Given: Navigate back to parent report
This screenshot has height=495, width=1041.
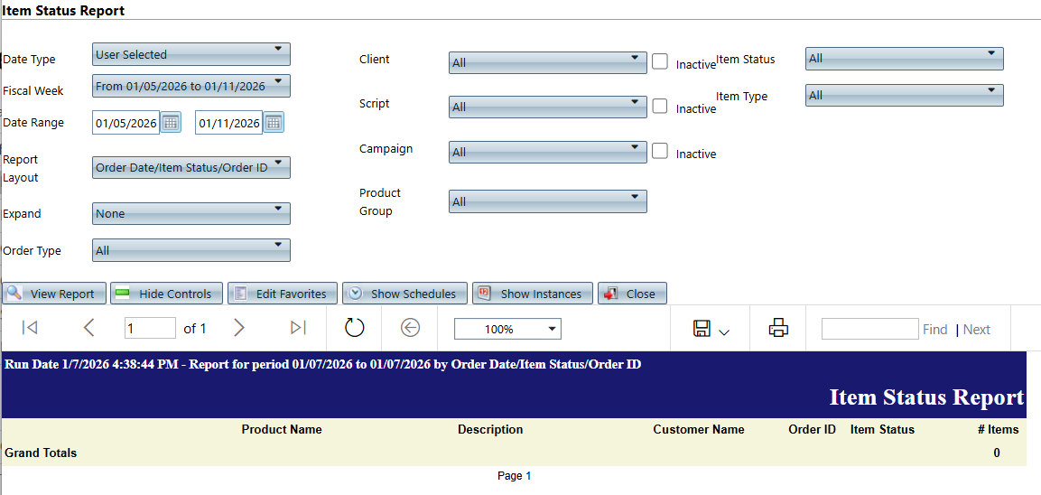Looking at the screenshot, I should 410,328.
